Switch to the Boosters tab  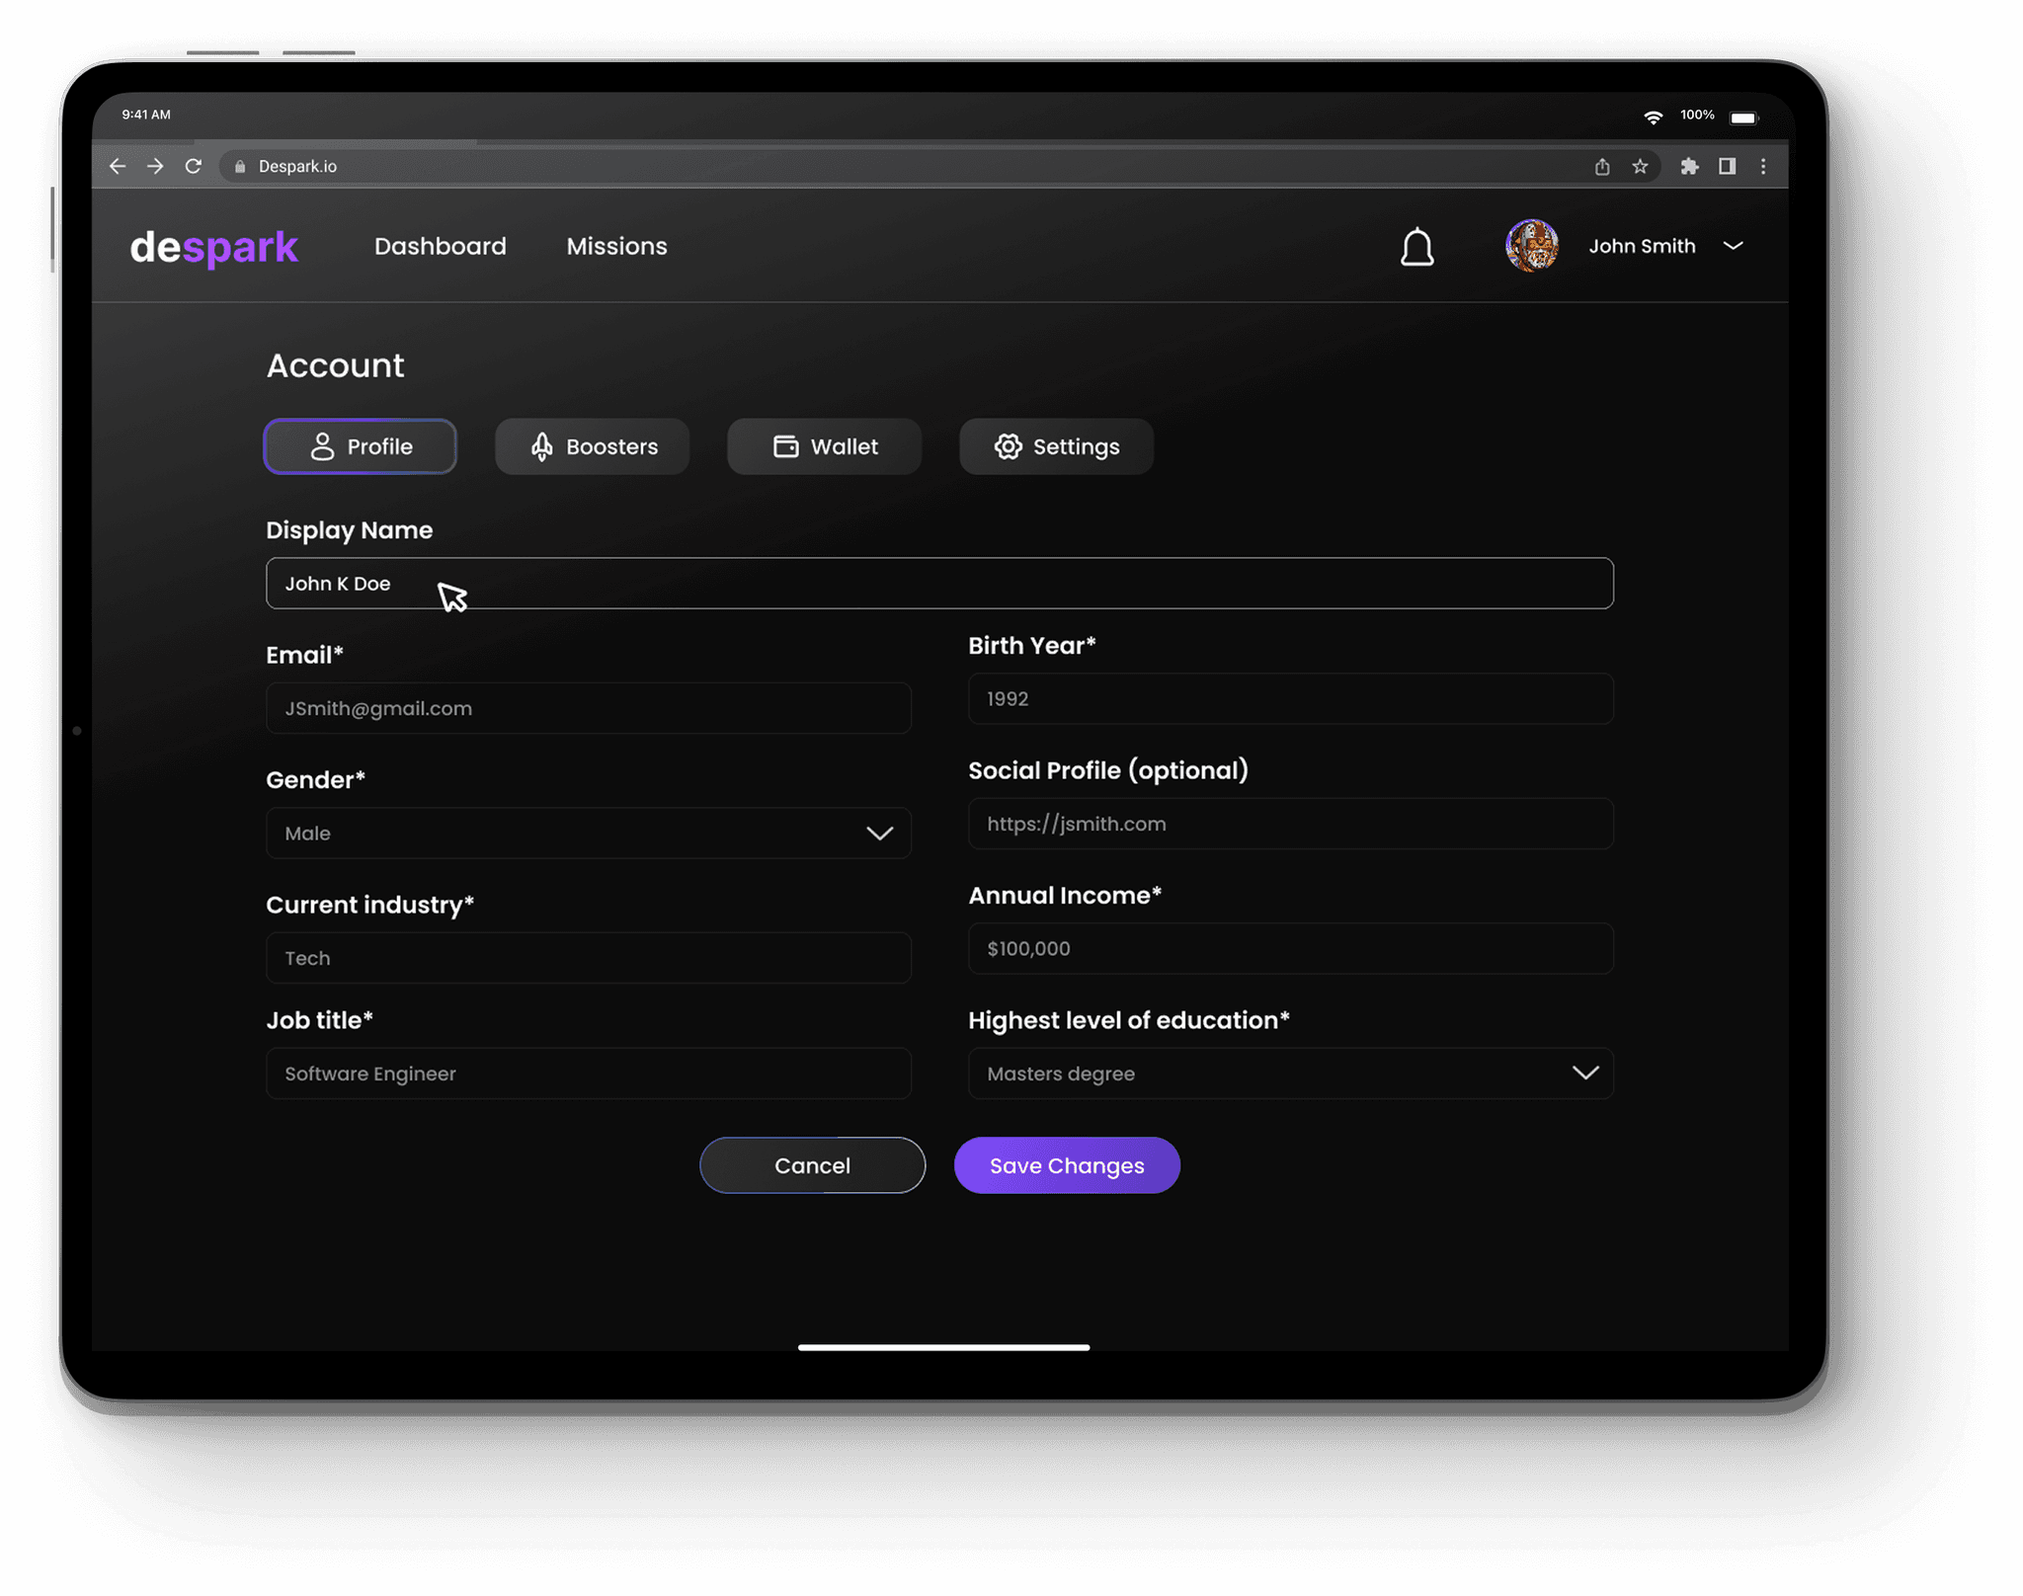pyautogui.click(x=593, y=446)
